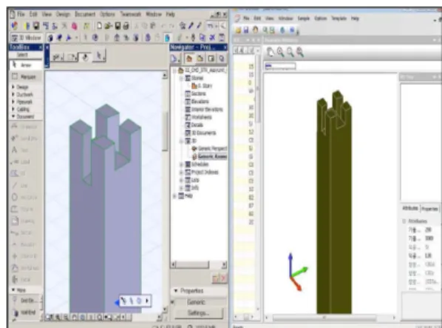
Task: Click the hand pan tool in right viewer
Action: click(x=270, y=53)
